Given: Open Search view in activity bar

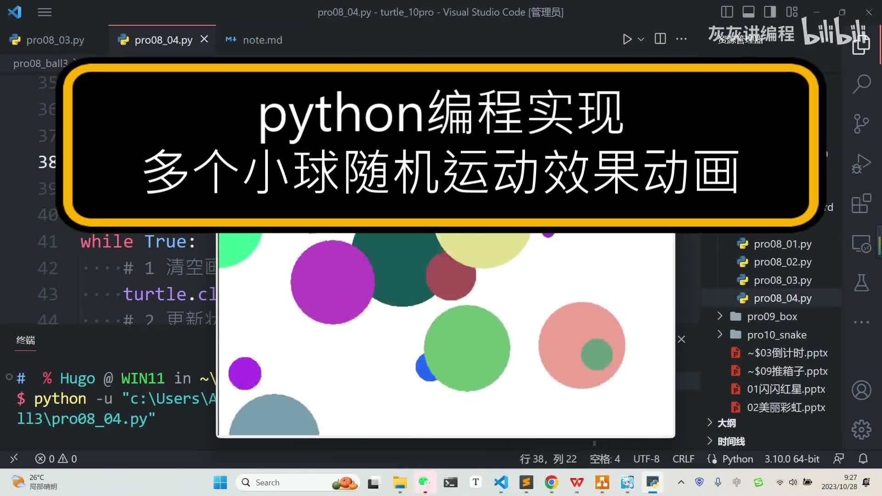Looking at the screenshot, I should (861, 84).
